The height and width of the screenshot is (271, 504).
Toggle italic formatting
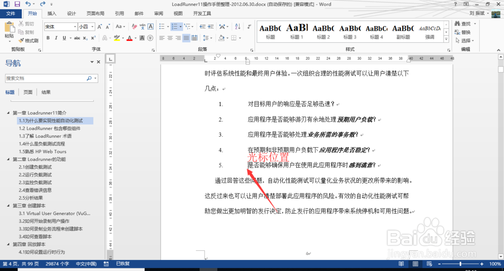[56, 38]
